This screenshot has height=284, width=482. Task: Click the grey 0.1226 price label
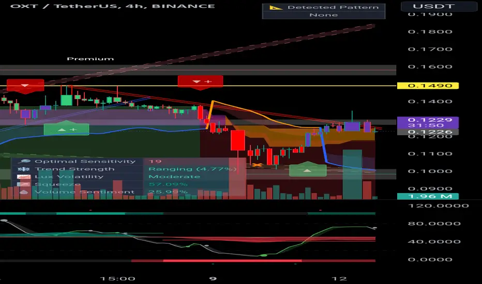point(428,132)
